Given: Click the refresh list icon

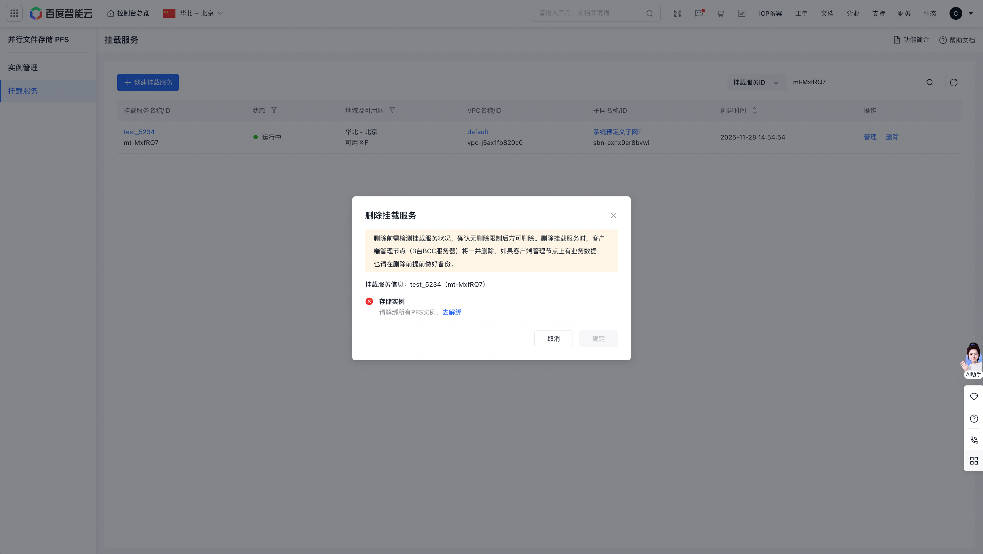Looking at the screenshot, I should pyautogui.click(x=954, y=82).
